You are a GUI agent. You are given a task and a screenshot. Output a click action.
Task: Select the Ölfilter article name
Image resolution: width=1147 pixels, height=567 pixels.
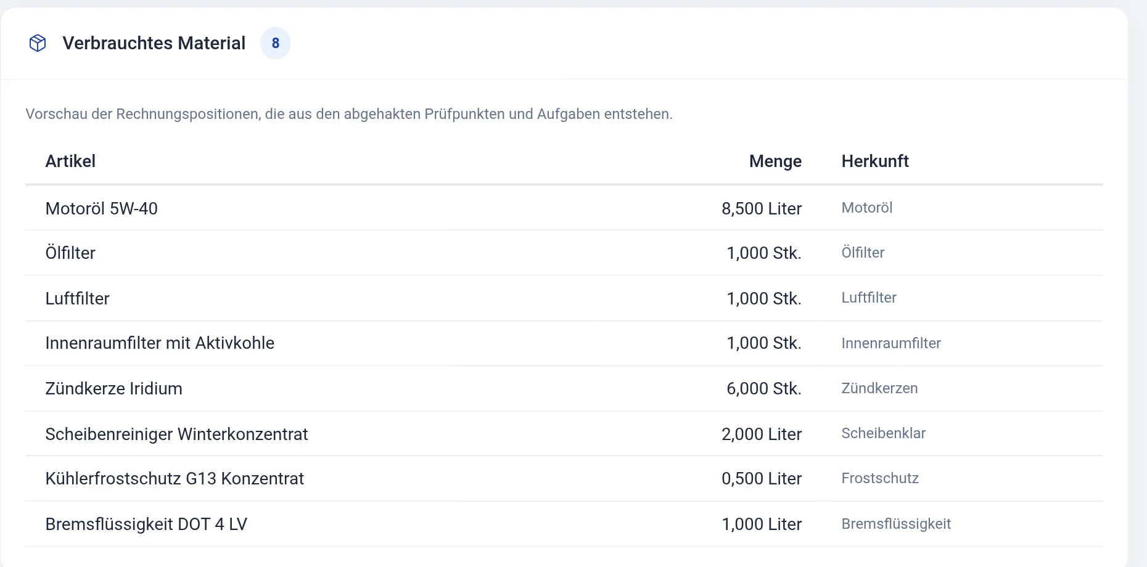pyautogui.click(x=70, y=253)
